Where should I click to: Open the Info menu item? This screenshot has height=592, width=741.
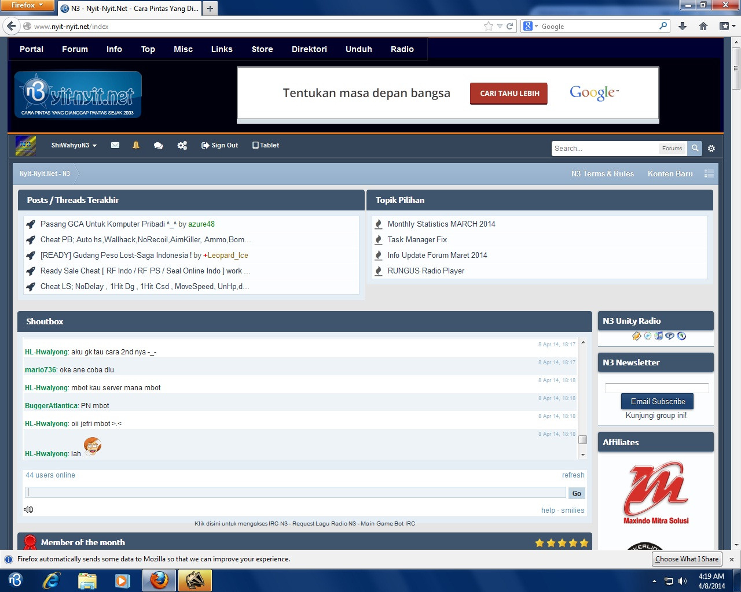pyautogui.click(x=114, y=49)
